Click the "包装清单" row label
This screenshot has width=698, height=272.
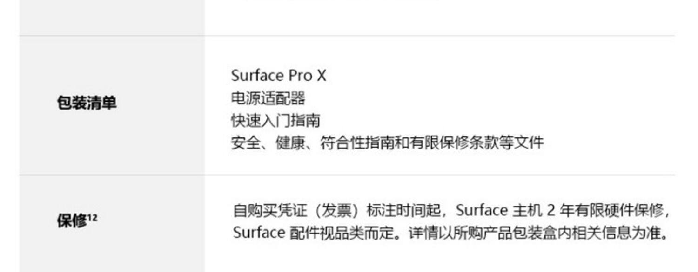[x=87, y=103]
